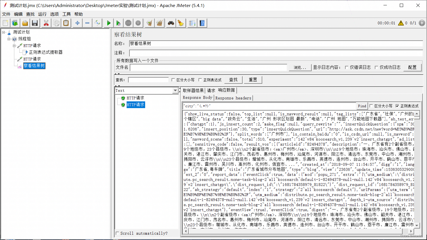Switch to 取样器结果 tab
This screenshot has width=427, height=240.
[x=193, y=90]
